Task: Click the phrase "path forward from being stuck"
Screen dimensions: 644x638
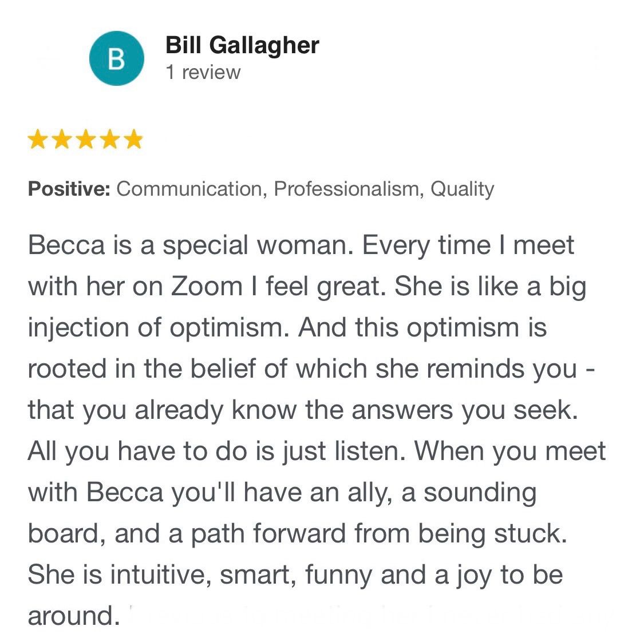Action: (376, 534)
